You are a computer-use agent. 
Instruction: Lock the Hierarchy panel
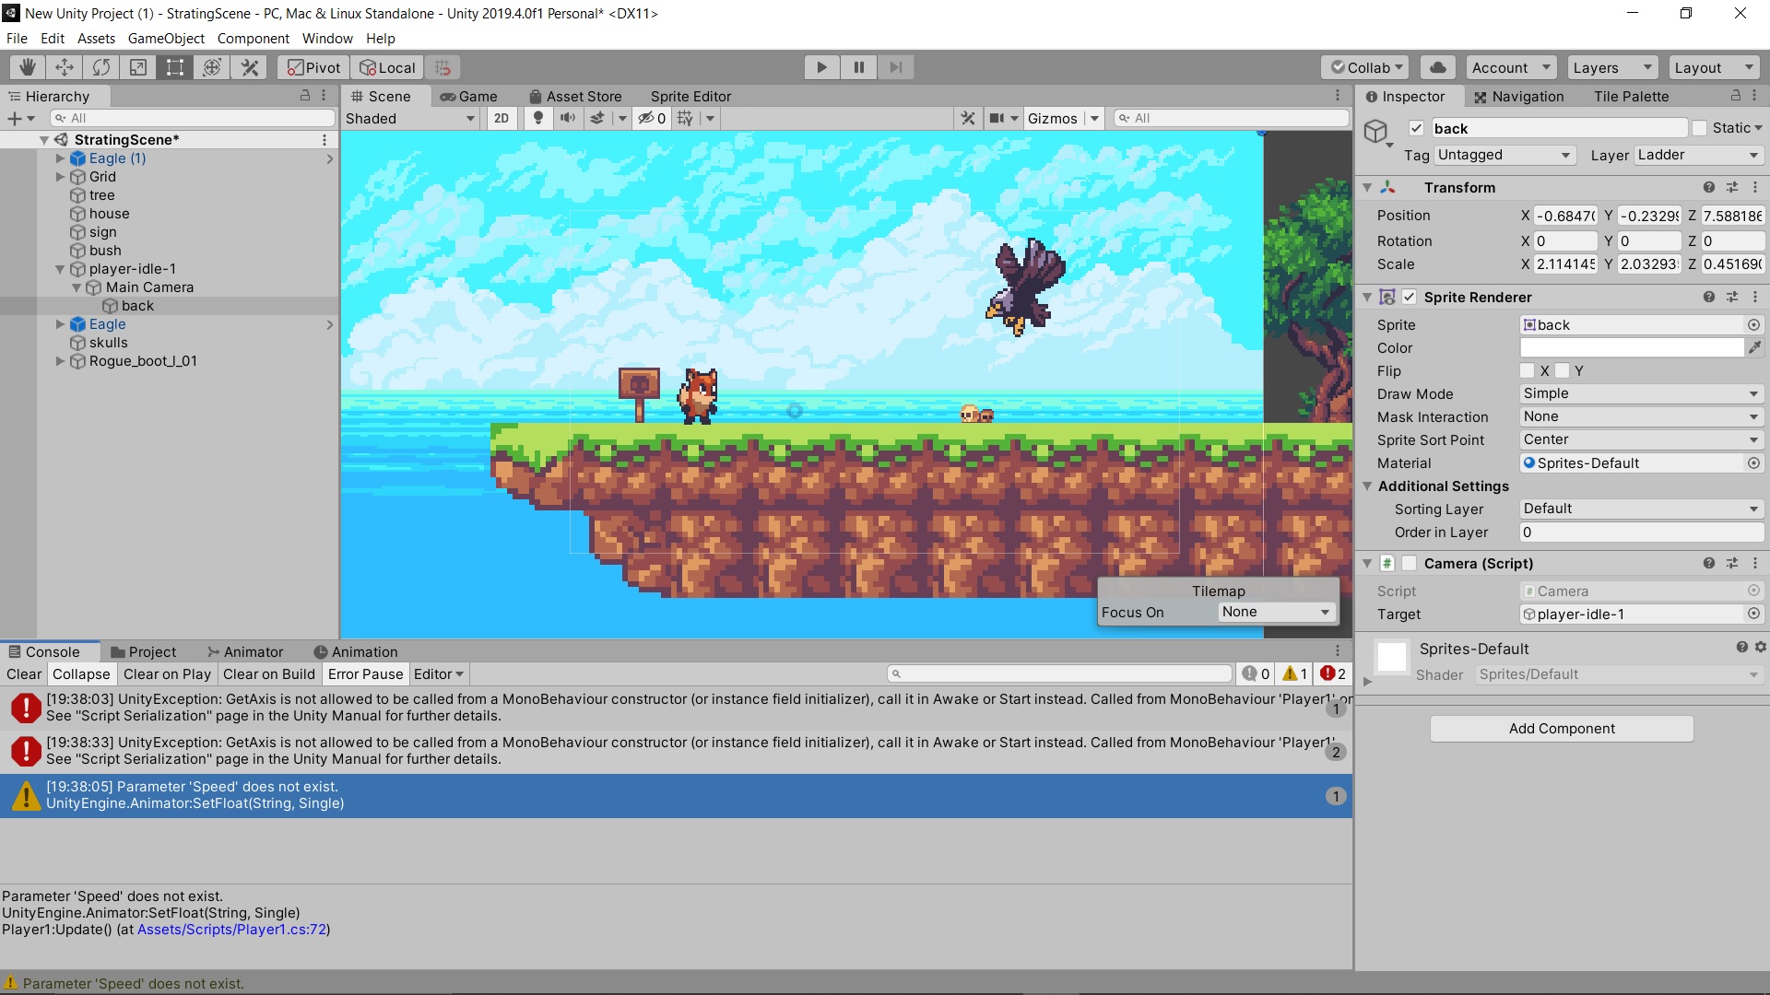coord(305,96)
